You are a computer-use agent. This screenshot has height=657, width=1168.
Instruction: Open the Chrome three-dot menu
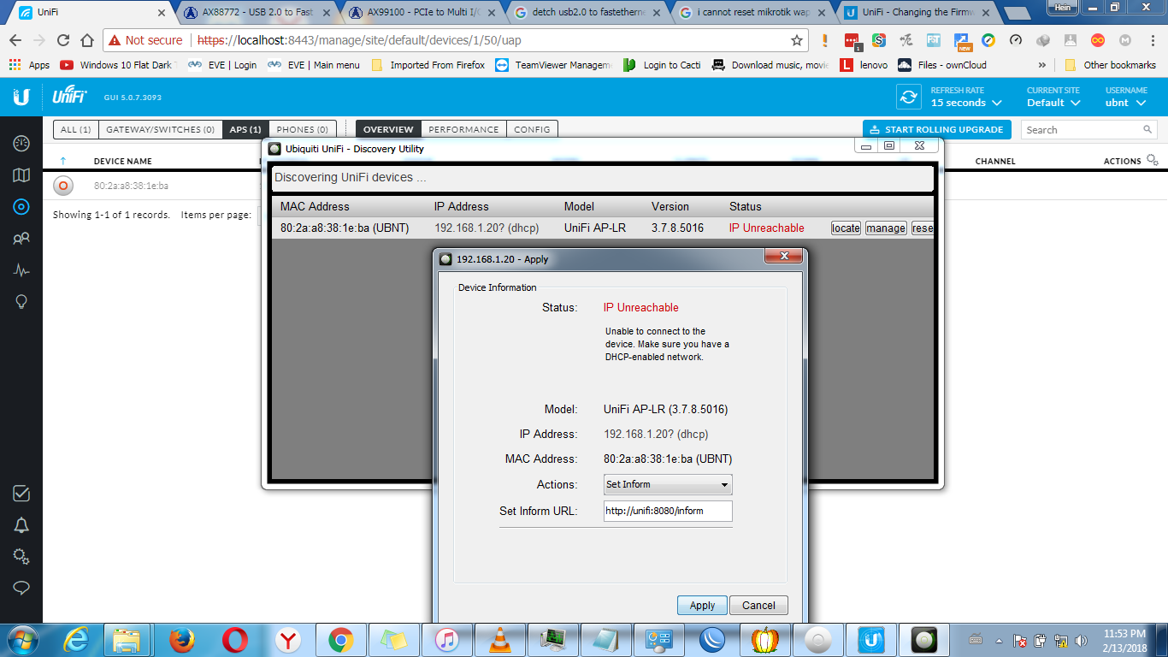pos(1152,40)
